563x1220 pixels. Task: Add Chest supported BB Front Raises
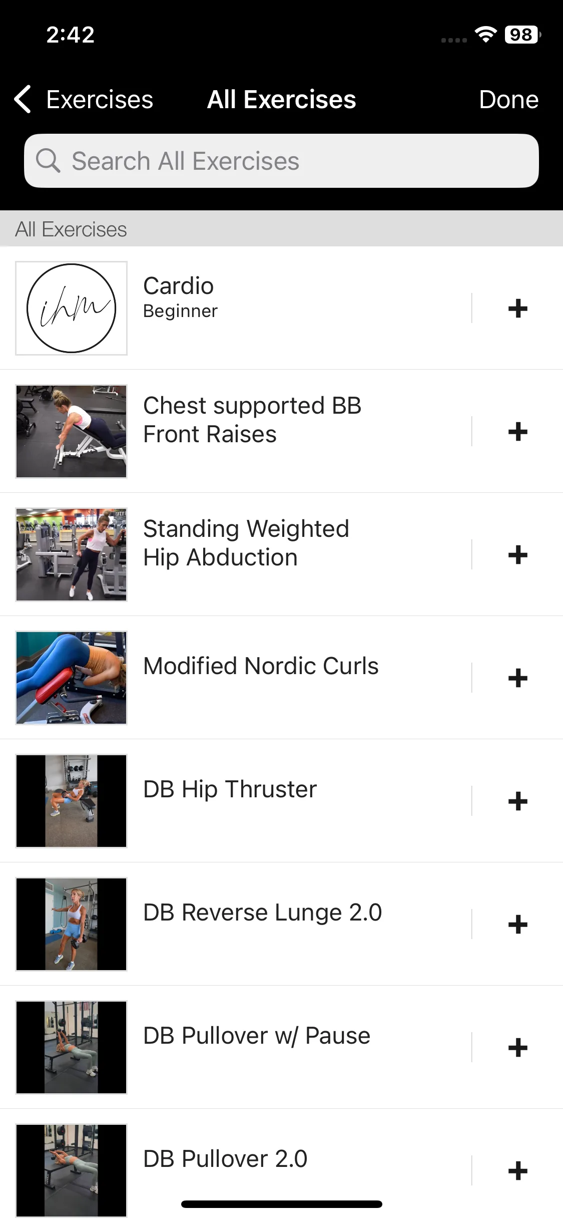point(517,431)
